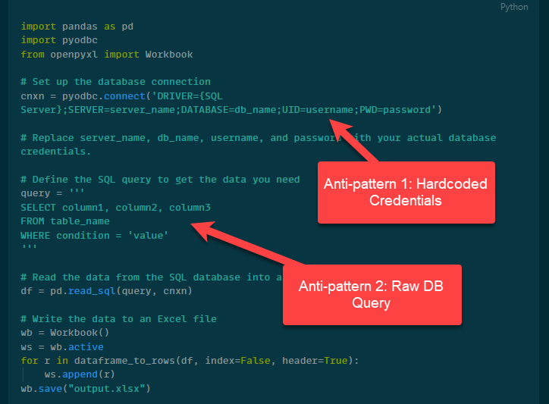The height and width of the screenshot is (404, 549).
Task: Select the Anti-pattern 1 Hardcoded Credentials callout
Action: 406,193
